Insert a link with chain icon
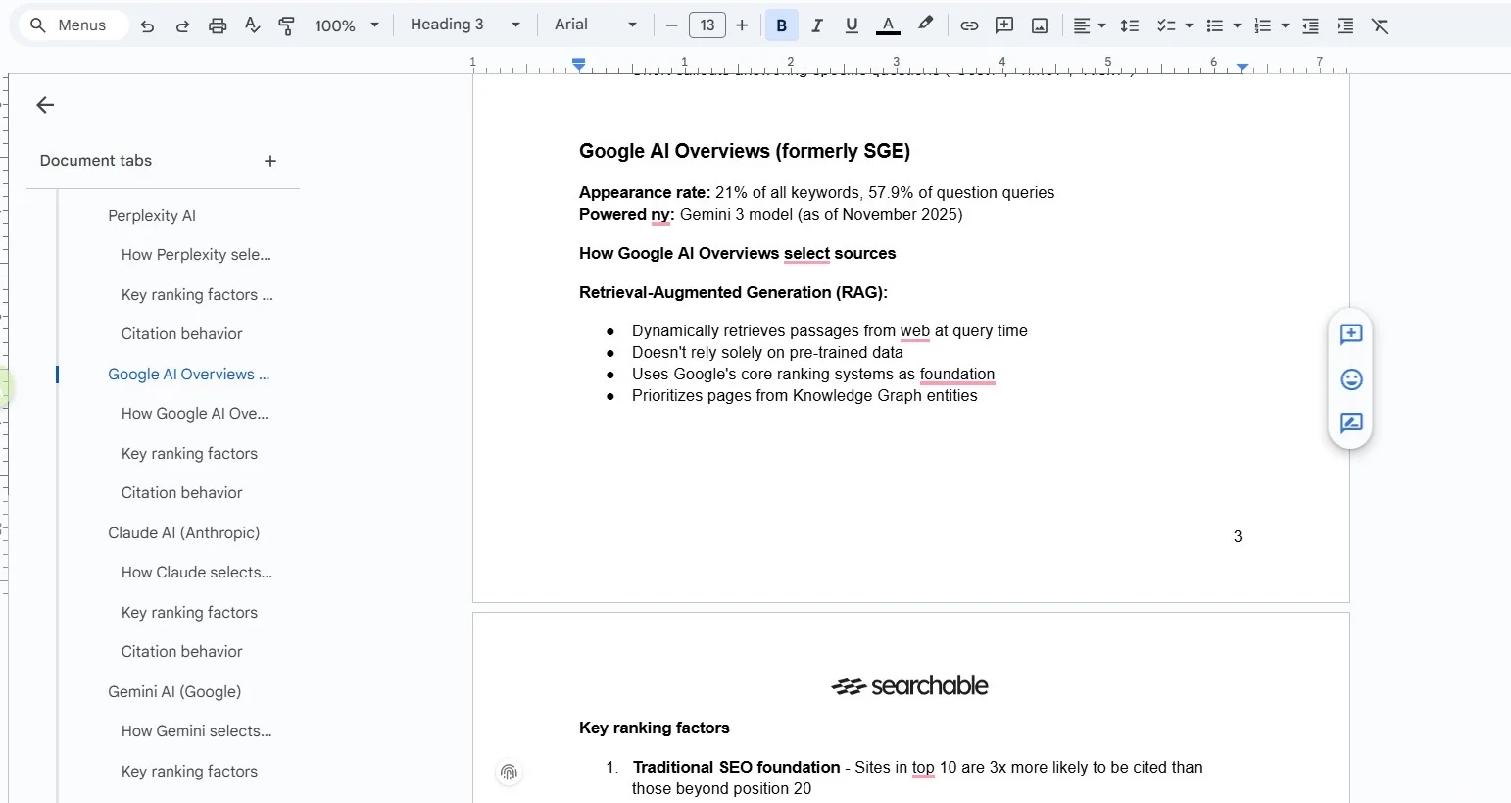Image resolution: width=1511 pixels, height=803 pixels. (969, 25)
